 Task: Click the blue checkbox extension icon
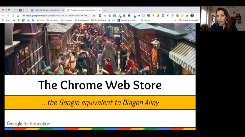100,16
